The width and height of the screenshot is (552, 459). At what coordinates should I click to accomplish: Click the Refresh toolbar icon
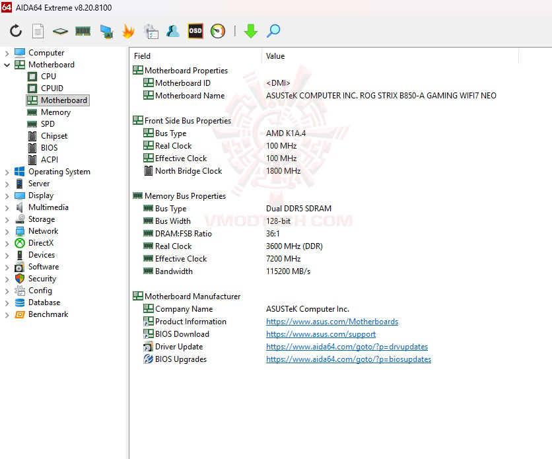pos(15,31)
